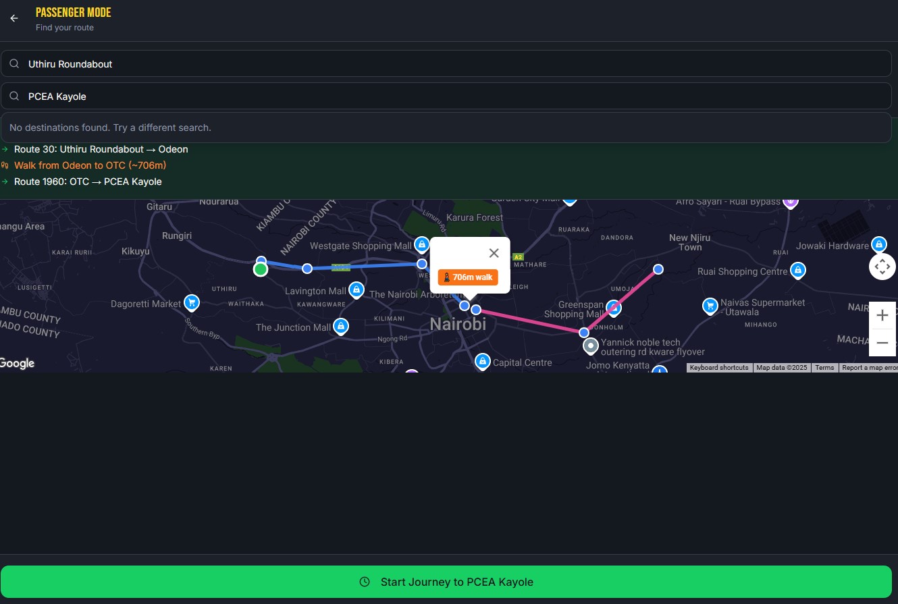Open The Junction Mall map pin
This screenshot has width=898, height=604.
pyautogui.click(x=341, y=326)
